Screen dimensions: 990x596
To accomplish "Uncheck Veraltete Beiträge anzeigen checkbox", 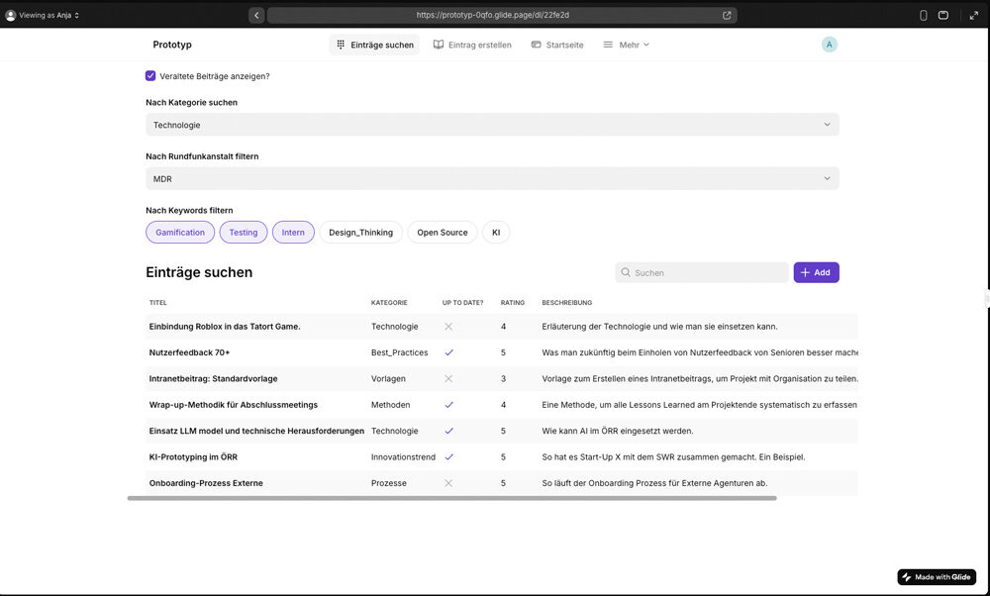I will coord(150,76).
